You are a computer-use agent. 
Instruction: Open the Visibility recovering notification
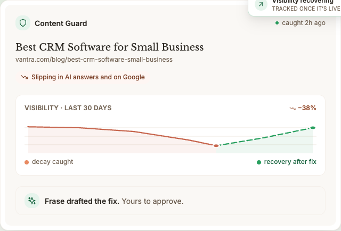click(295, 5)
